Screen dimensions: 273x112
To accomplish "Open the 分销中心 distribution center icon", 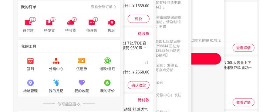I will [x=56, y=61].
